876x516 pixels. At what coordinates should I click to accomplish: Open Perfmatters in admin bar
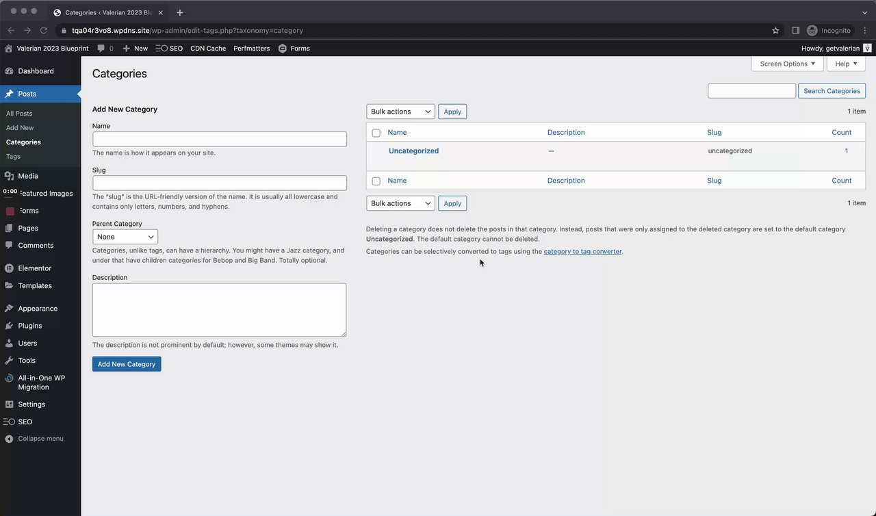252,49
